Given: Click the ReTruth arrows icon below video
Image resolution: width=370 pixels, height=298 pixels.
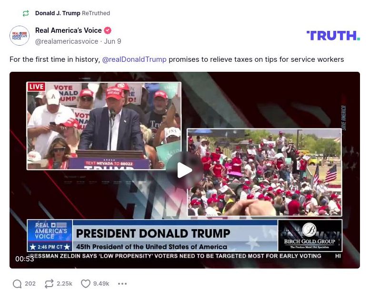Looking at the screenshot, I should click(49, 284).
